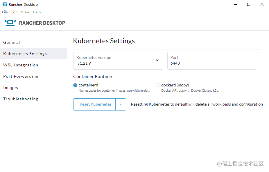The image size is (269, 172).
Task: Click the Kubernetes version dropdown chevron
Action: 157,60
